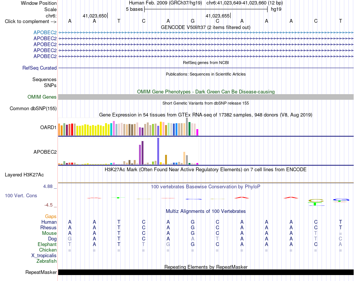Open the RefSeq Curated track label
Viewport: 354px width, 281px height.
tap(39, 68)
